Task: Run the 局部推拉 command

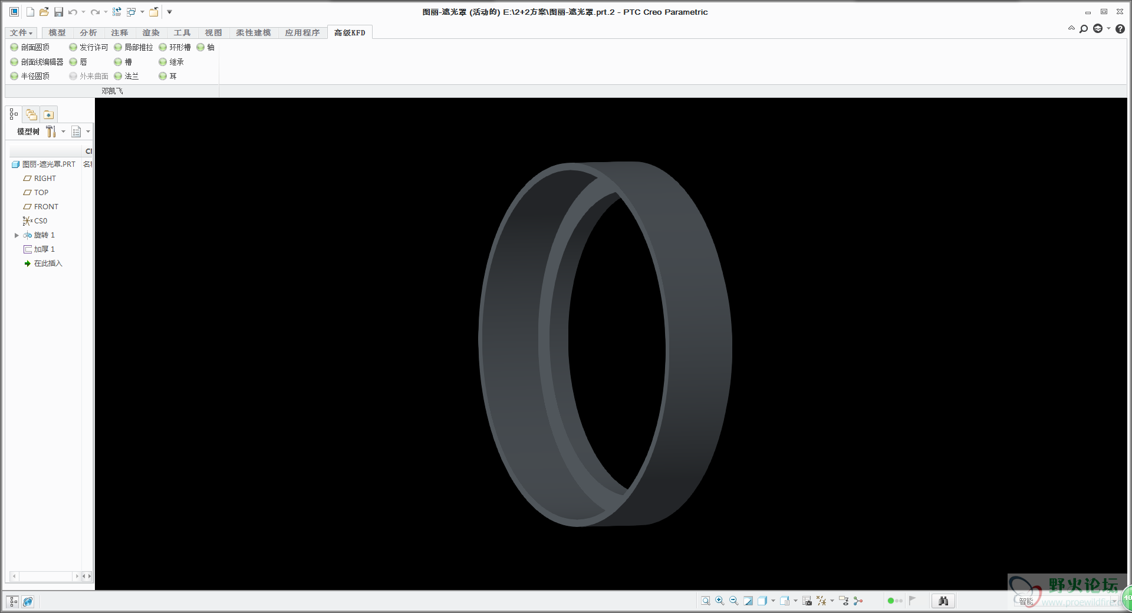Action: (x=134, y=47)
